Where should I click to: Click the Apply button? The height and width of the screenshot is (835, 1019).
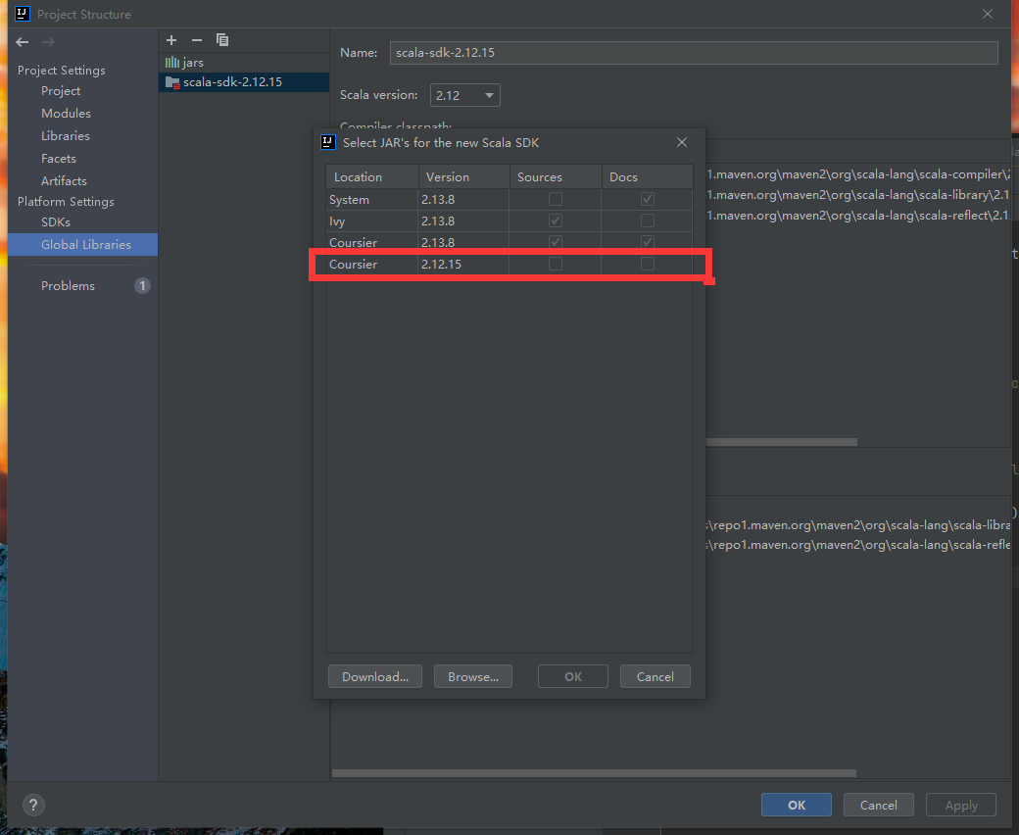961,805
